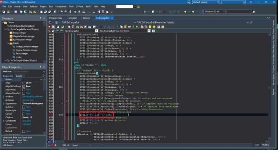
Task: Collapse the Public folder node
Action: pyautogui.click(x=8, y=43)
